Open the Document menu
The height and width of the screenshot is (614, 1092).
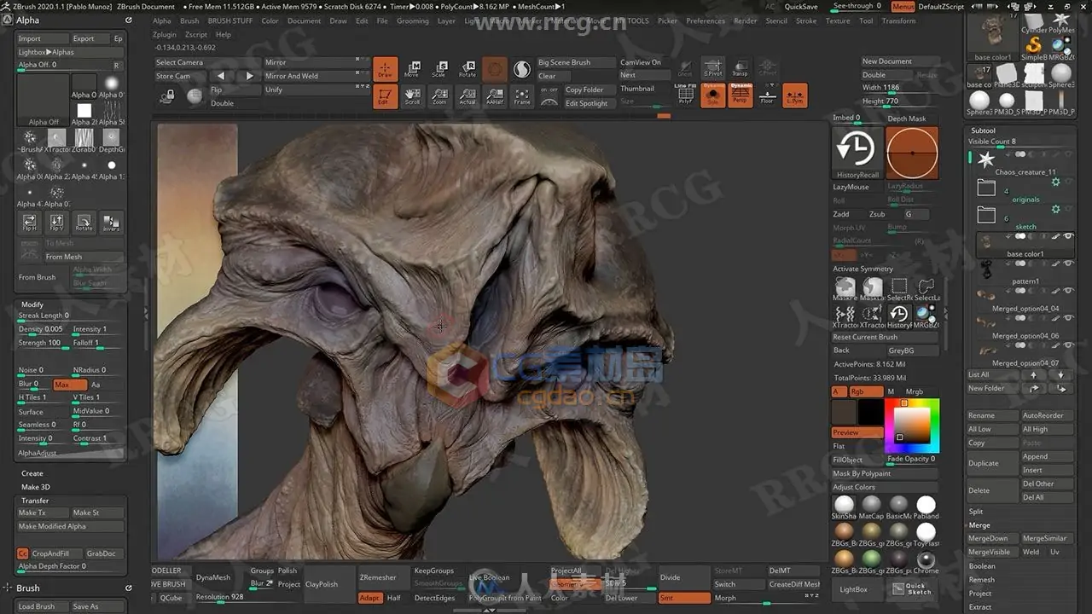304,20
